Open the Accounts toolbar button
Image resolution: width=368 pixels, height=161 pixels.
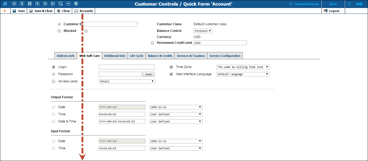point(84,11)
